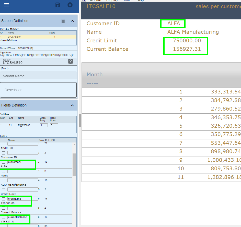Click the save disk icon
Image resolution: width=241 pixels, height=227 pixels.
58,5
